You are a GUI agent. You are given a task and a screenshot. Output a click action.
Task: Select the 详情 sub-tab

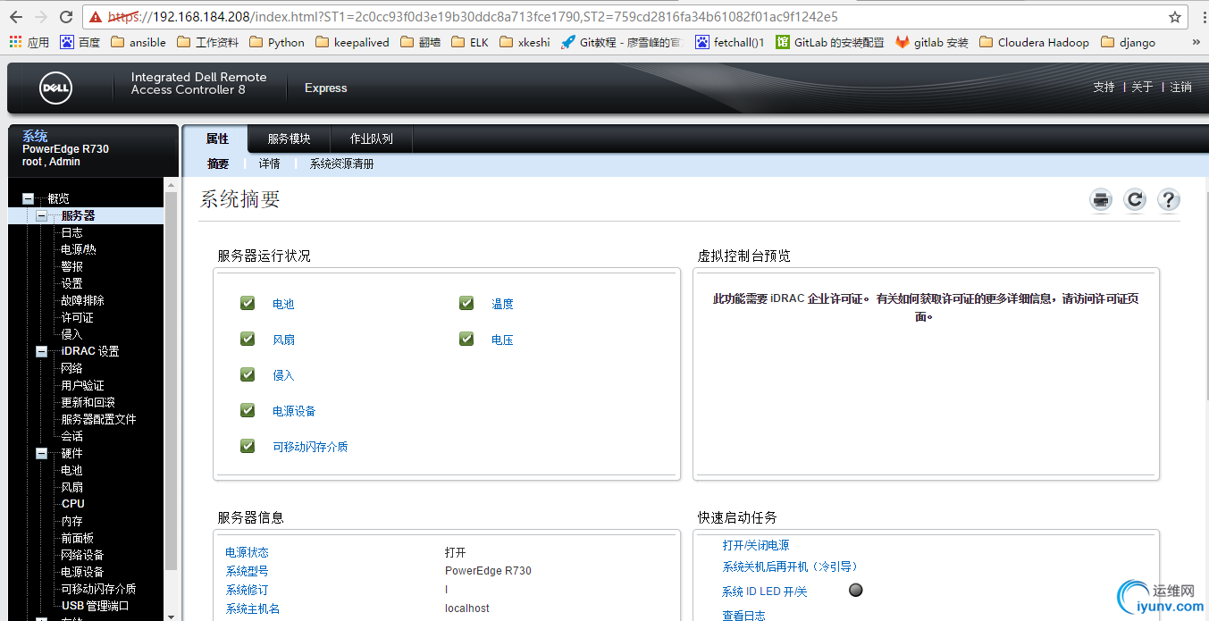270,164
